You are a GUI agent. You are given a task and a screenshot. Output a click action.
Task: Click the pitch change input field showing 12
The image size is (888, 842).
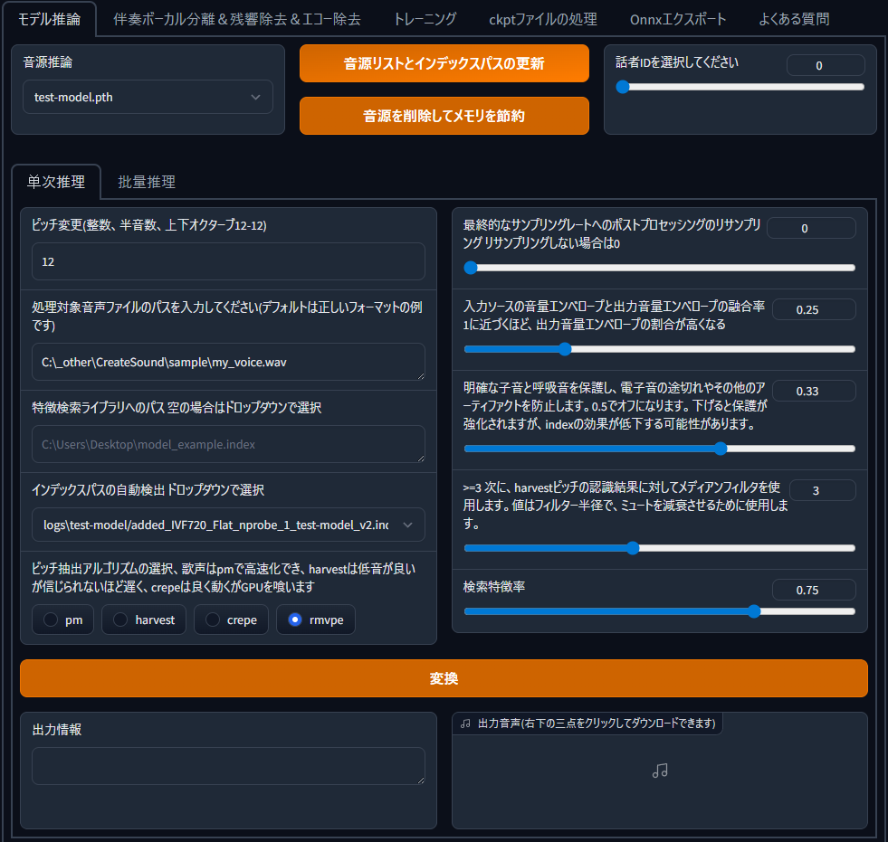pos(228,261)
